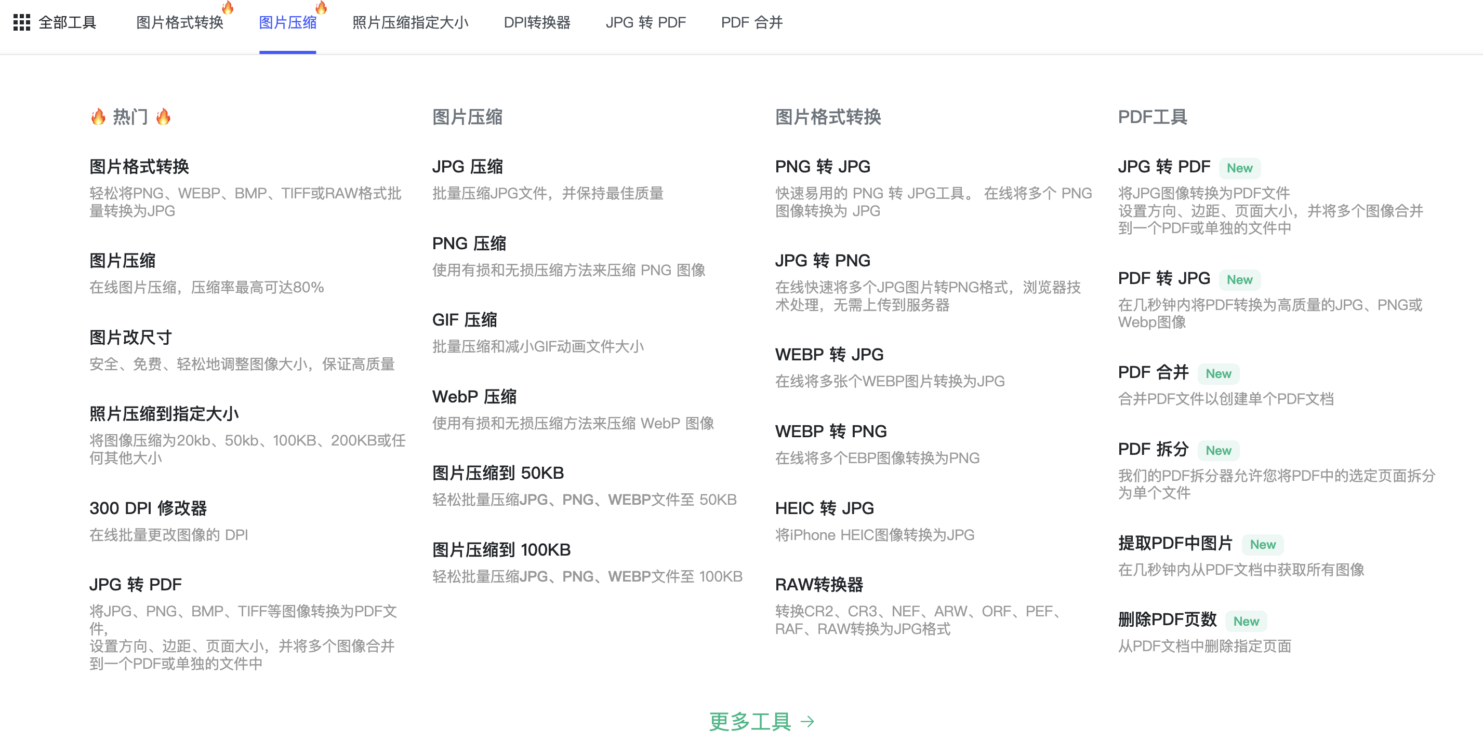
Task: Open JPG 转 PDF in the 热门 column
Action: 135,585
